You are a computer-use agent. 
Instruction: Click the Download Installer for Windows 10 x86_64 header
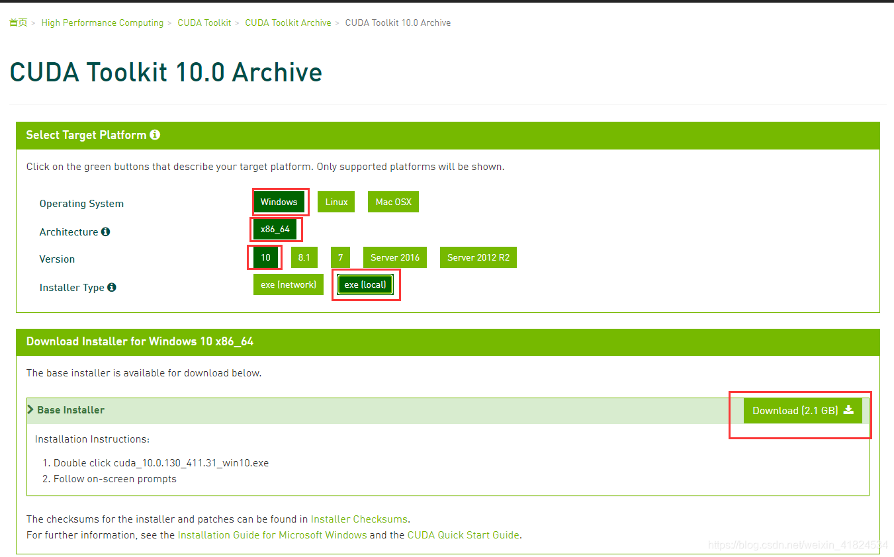pos(140,341)
